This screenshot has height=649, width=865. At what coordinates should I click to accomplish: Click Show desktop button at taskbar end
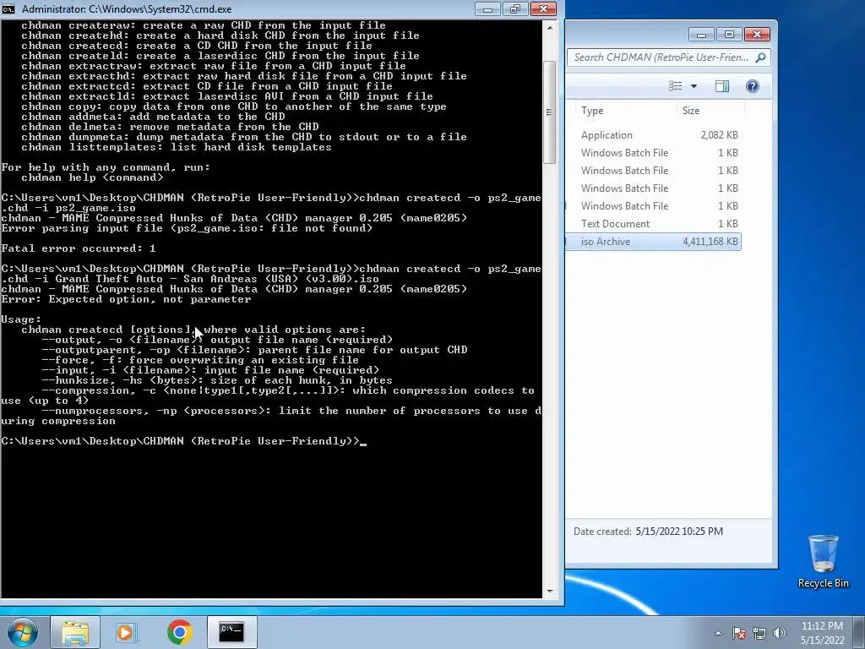click(859, 632)
